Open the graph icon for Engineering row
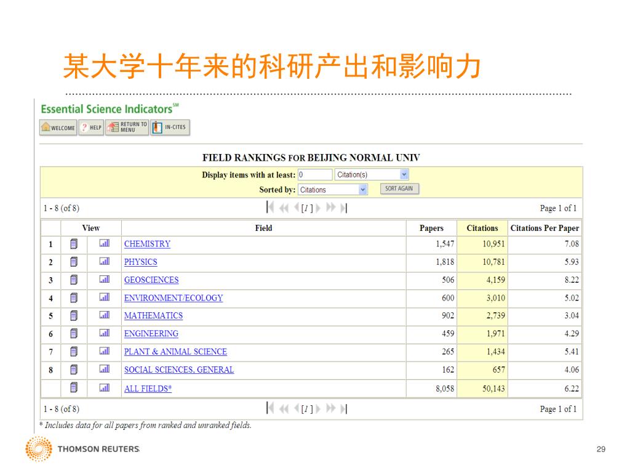This screenshot has width=630, height=473. pyautogui.click(x=105, y=333)
